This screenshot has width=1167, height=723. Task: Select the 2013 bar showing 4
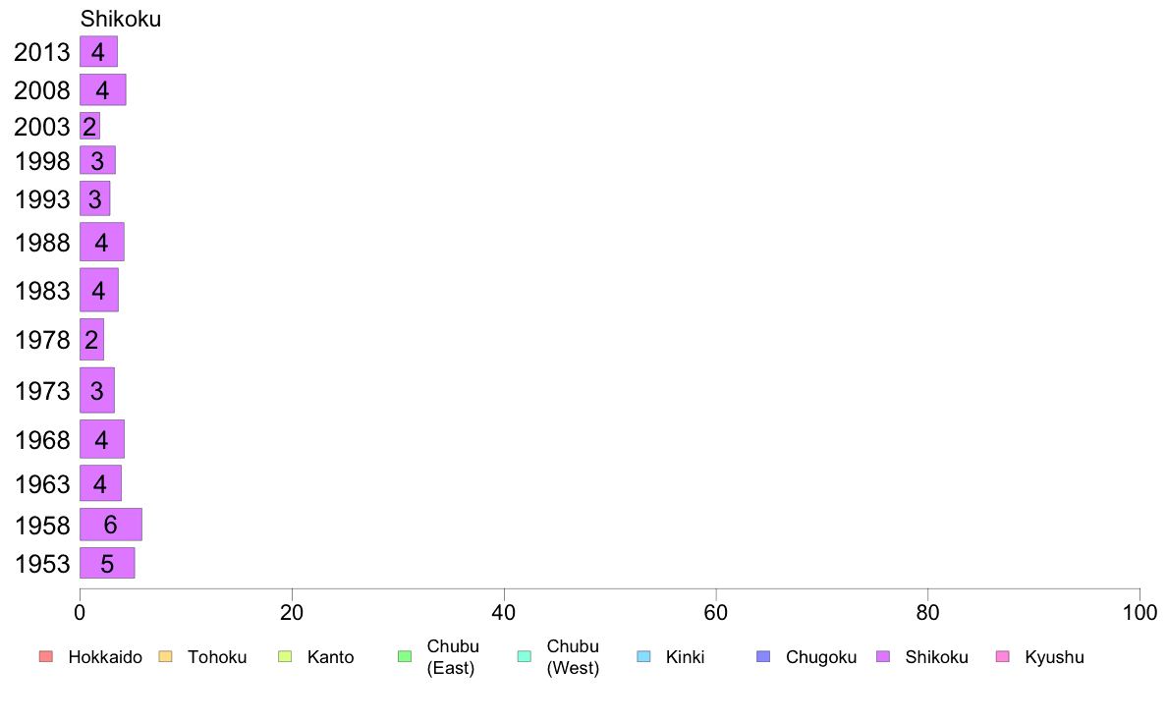pyautogui.click(x=99, y=52)
